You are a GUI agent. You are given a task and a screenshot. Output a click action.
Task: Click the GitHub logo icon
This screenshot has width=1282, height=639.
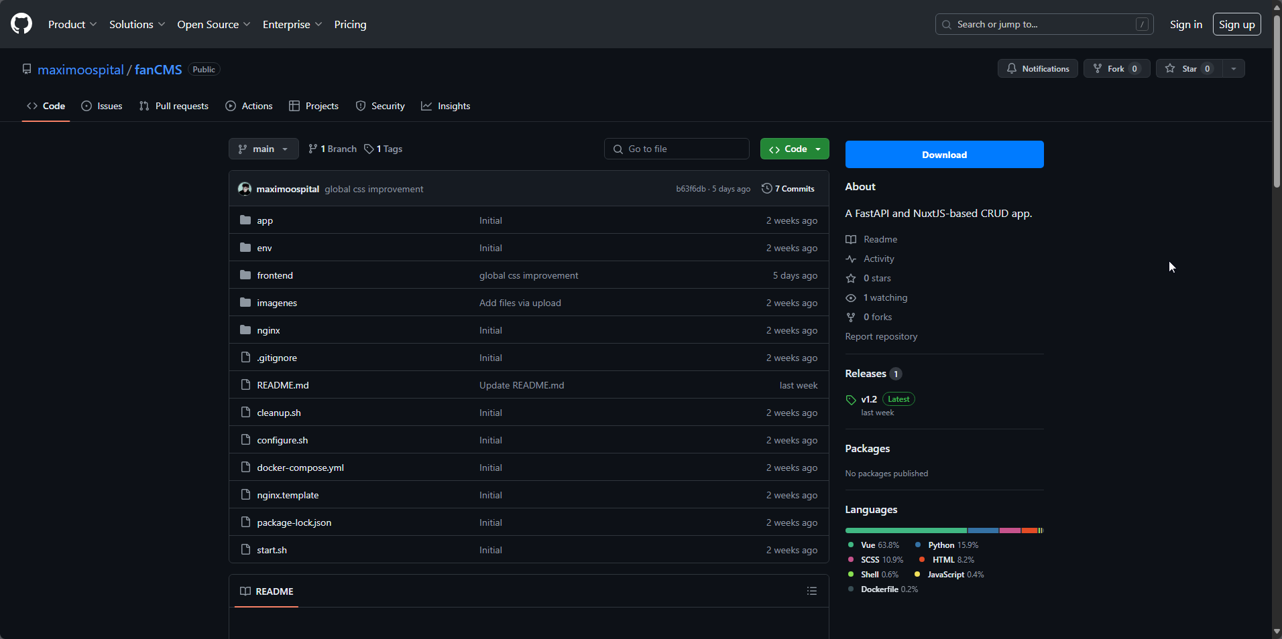point(21,24)
